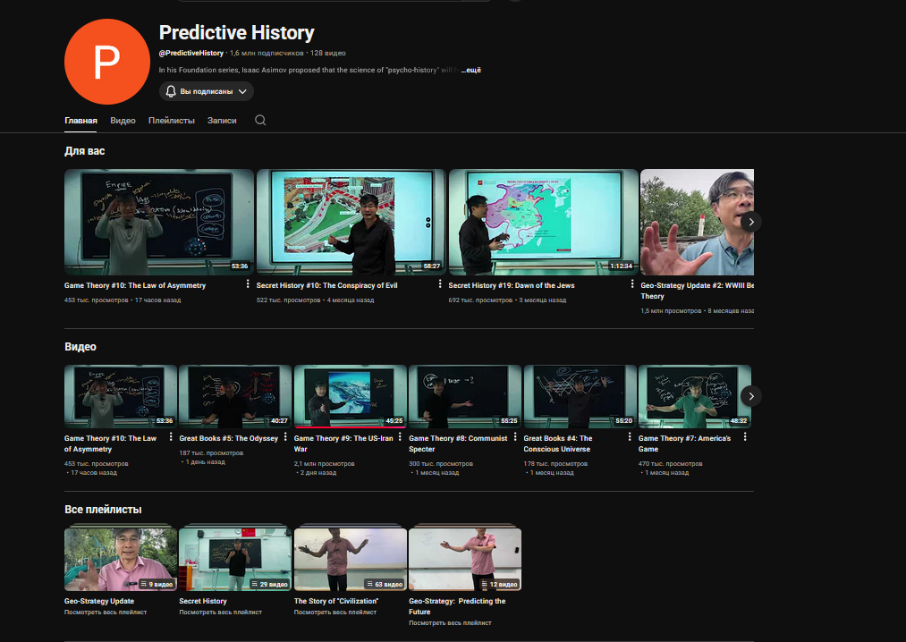Viewport: 906px width, 642px height.
Task: Click title 'Game Theory #9: The US-Iran War'
Action: pos(343,443)
